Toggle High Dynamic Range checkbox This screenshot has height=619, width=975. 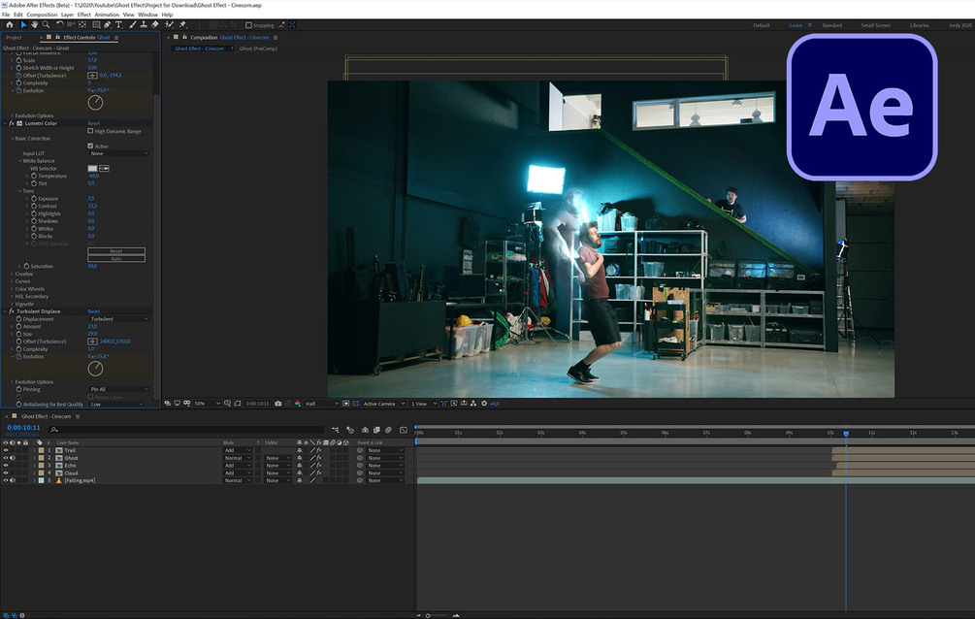(x=91, y=131)
